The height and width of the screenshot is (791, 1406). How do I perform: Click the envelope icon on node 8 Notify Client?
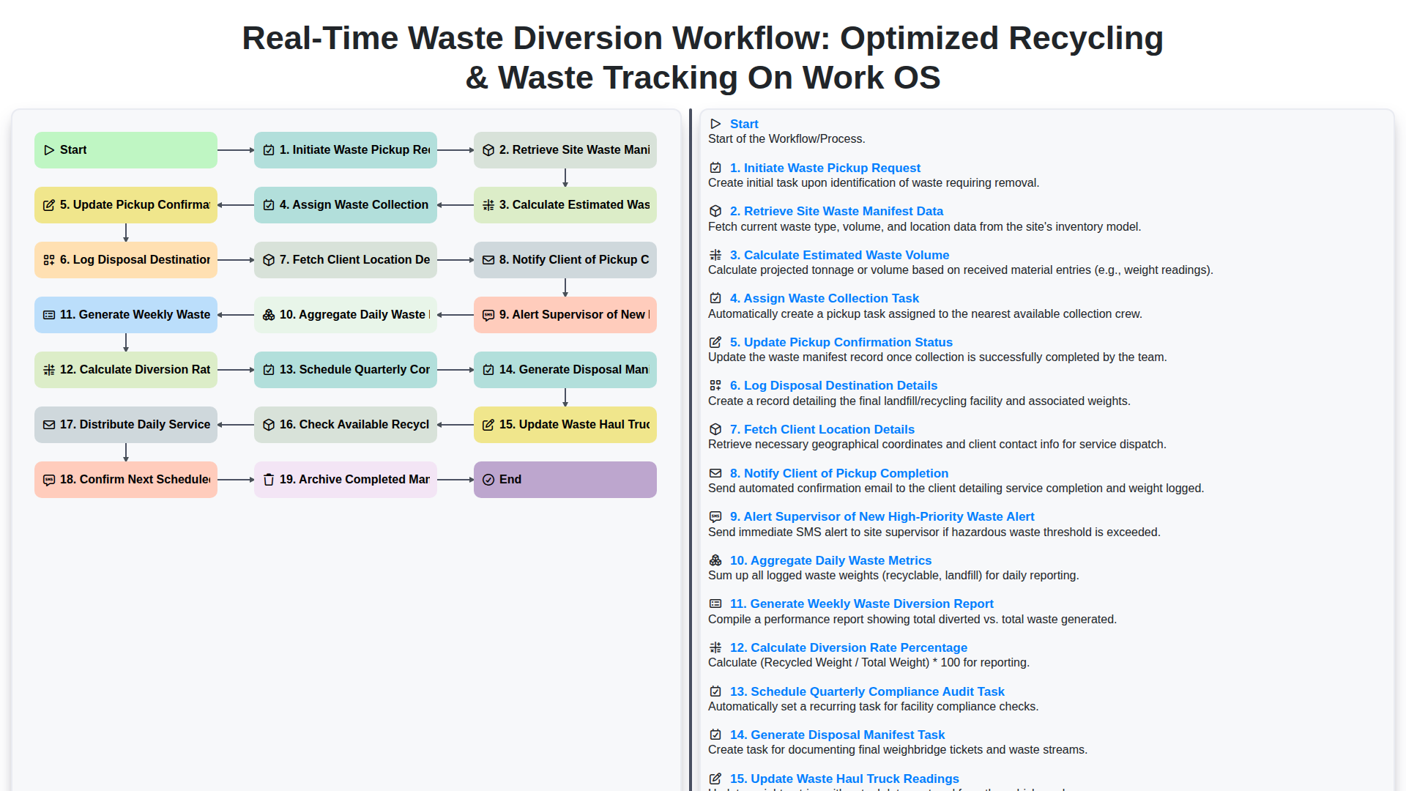click(488, 260)
